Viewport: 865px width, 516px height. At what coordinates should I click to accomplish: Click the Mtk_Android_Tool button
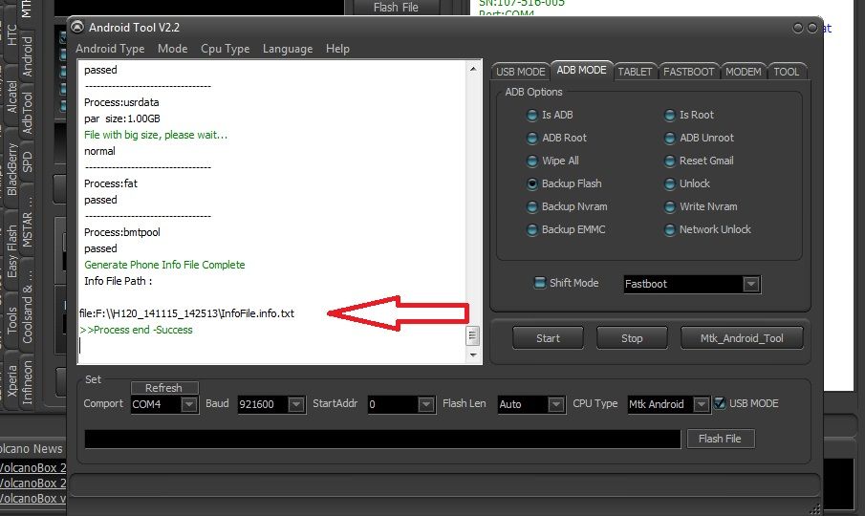(x=742, y=338)
